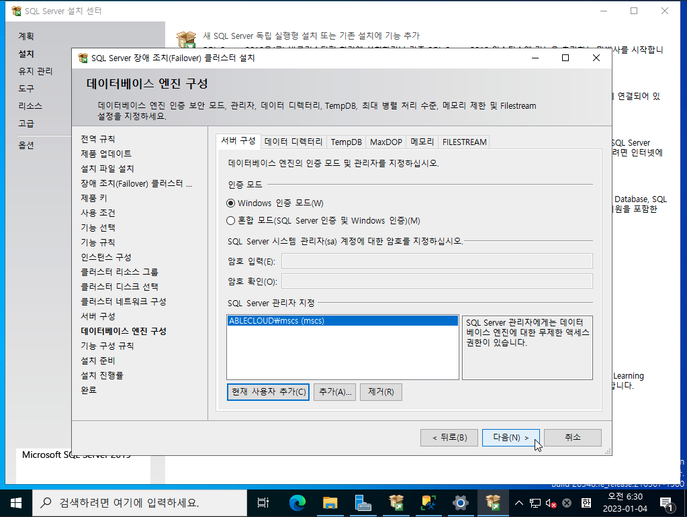This screenshot has height=517, width=687.
Task: Click the 현재 사용자 추가(C) button
Action: pyautogui.click(x=268, y=391)
